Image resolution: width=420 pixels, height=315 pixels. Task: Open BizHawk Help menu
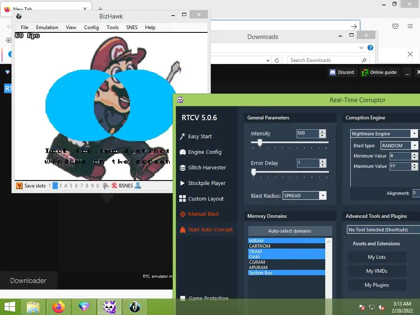pos(150,27)
